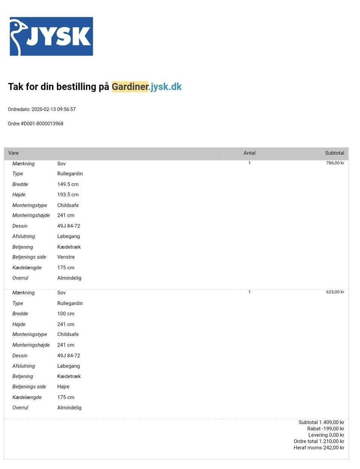The height and width of the screenshot is (469, 360).
Task: Click the 623,00 kr item price
Action: tap(335, 292)
